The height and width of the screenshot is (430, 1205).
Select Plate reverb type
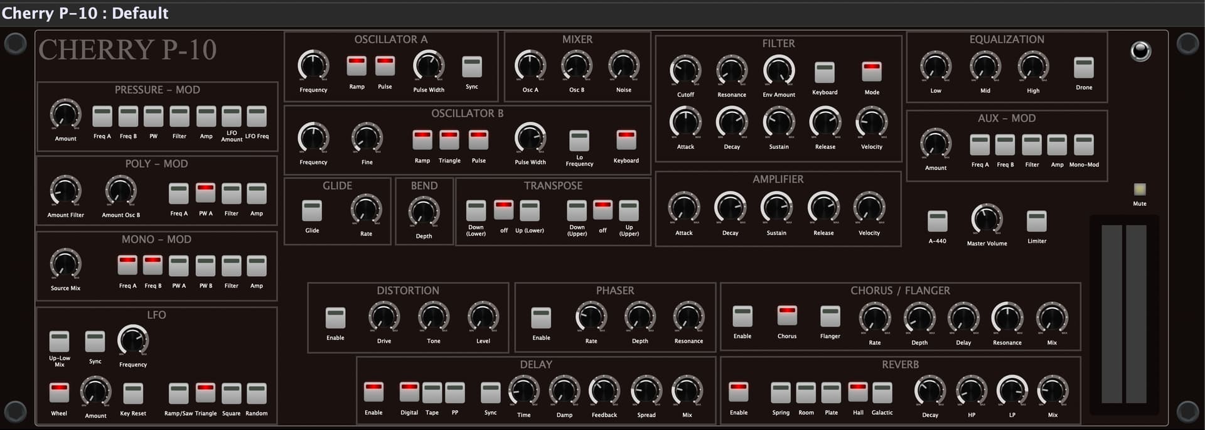click(x=831, y=392)
